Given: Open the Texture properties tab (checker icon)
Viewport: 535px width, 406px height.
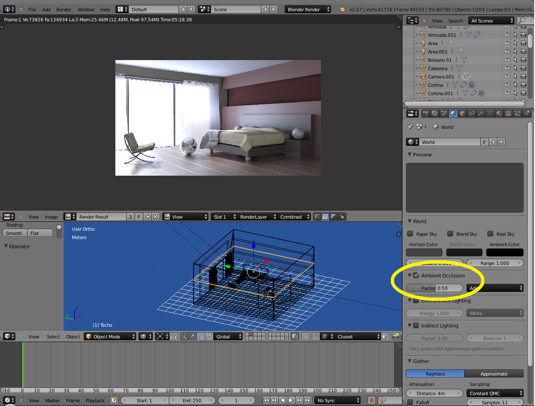Looking at the screenshot, I should 508,113.
